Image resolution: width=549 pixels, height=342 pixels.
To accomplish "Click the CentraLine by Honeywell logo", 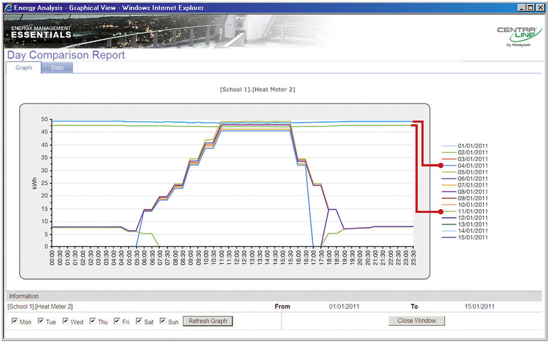I will pyautogui.click(x=519, y=36).
